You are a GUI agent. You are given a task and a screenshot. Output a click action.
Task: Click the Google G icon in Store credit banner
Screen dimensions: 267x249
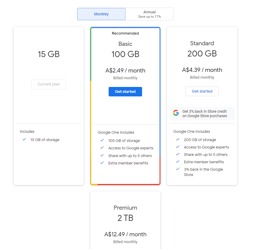176,113
